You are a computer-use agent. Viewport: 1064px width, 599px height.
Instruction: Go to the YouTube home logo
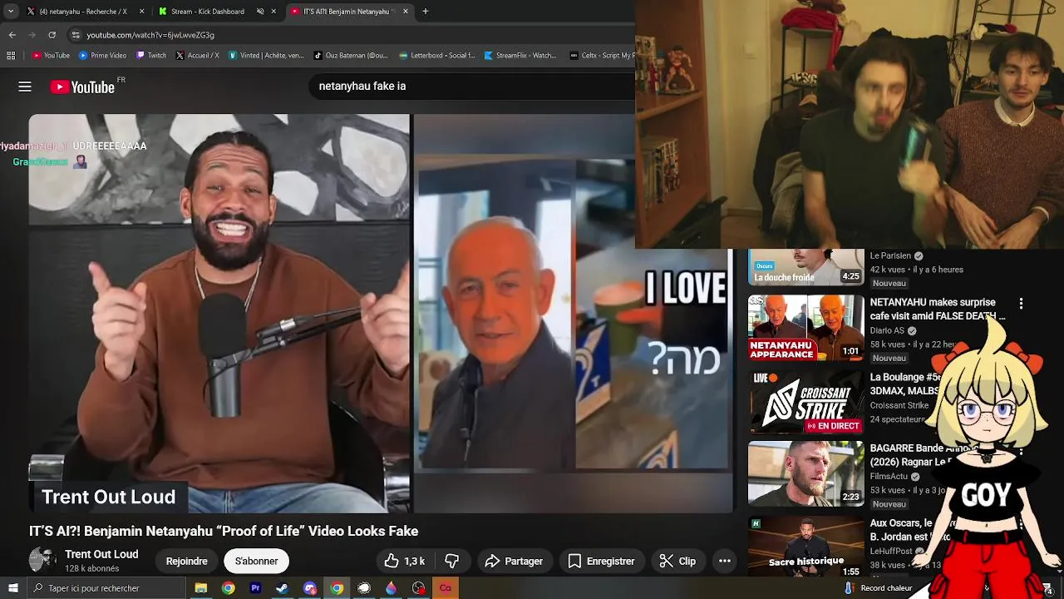tap(83, 87)
